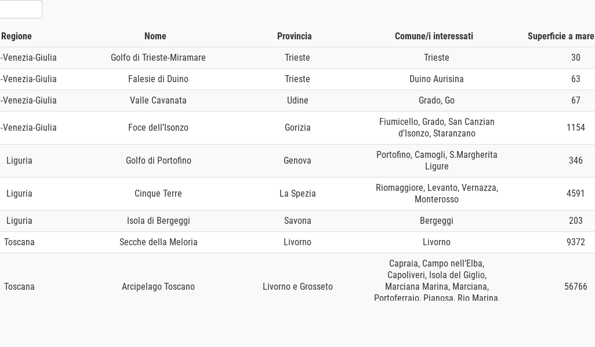Click the Udine province cell
The height and width of the screenshot is (347, 595).
(297, 101)
